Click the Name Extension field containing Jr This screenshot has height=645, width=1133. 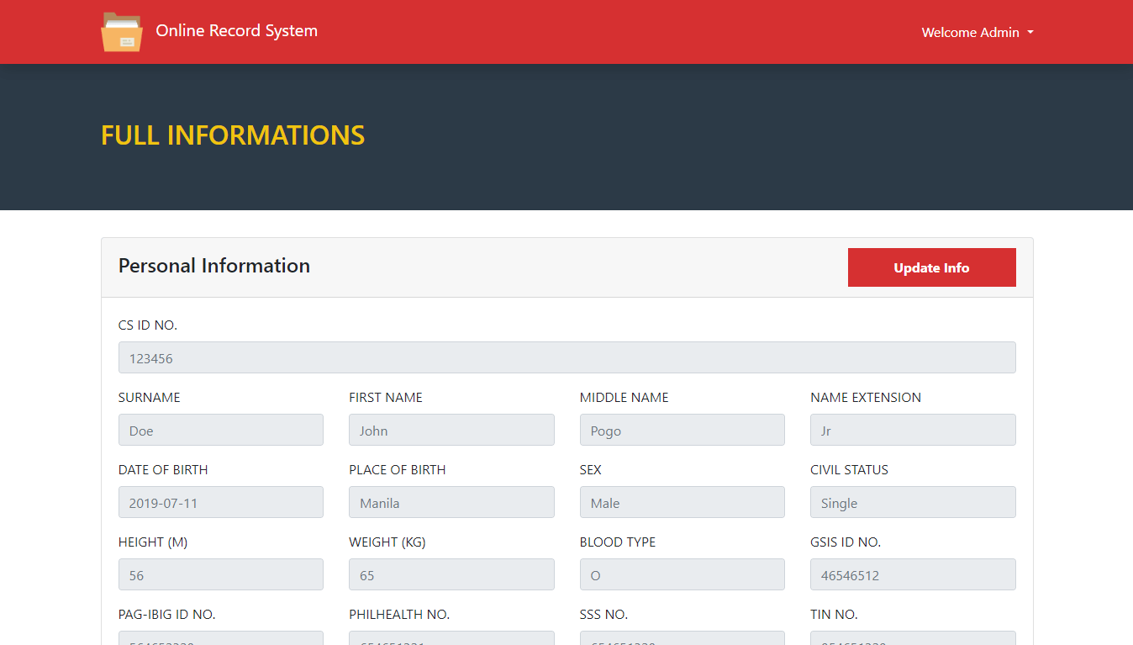(913, 430)
